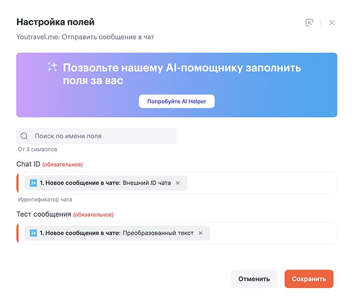
Task: Close the Настройка полей dialog
Action: pos(331,23)
